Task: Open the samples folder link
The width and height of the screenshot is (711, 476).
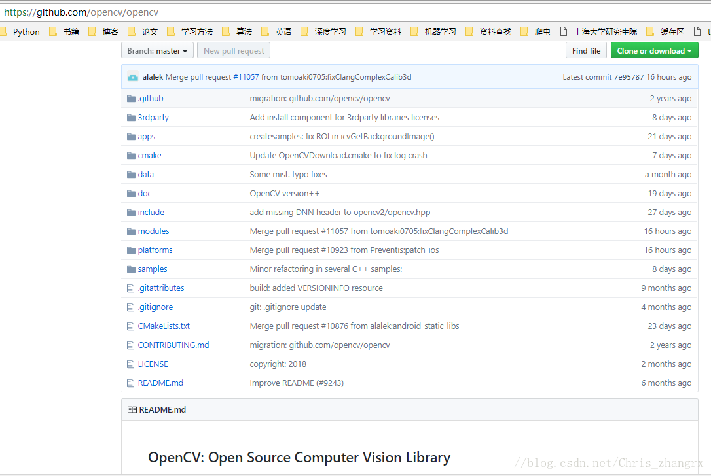Action: tap(153, 269)
